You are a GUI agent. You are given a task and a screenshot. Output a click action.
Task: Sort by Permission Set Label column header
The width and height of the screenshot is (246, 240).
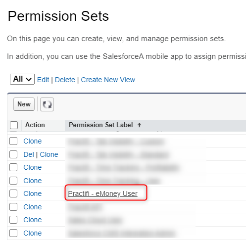(x=101, y=125)
